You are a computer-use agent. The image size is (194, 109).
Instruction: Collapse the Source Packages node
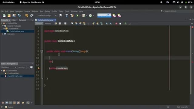3,26
